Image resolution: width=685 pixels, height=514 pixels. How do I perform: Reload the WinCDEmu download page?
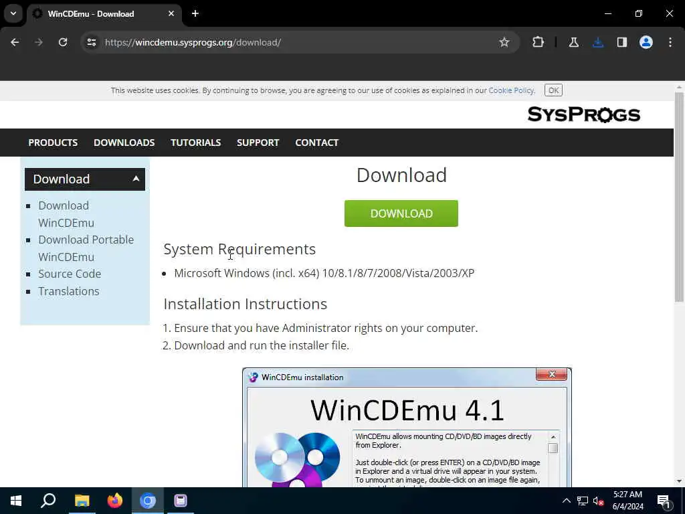click(63, 42)
